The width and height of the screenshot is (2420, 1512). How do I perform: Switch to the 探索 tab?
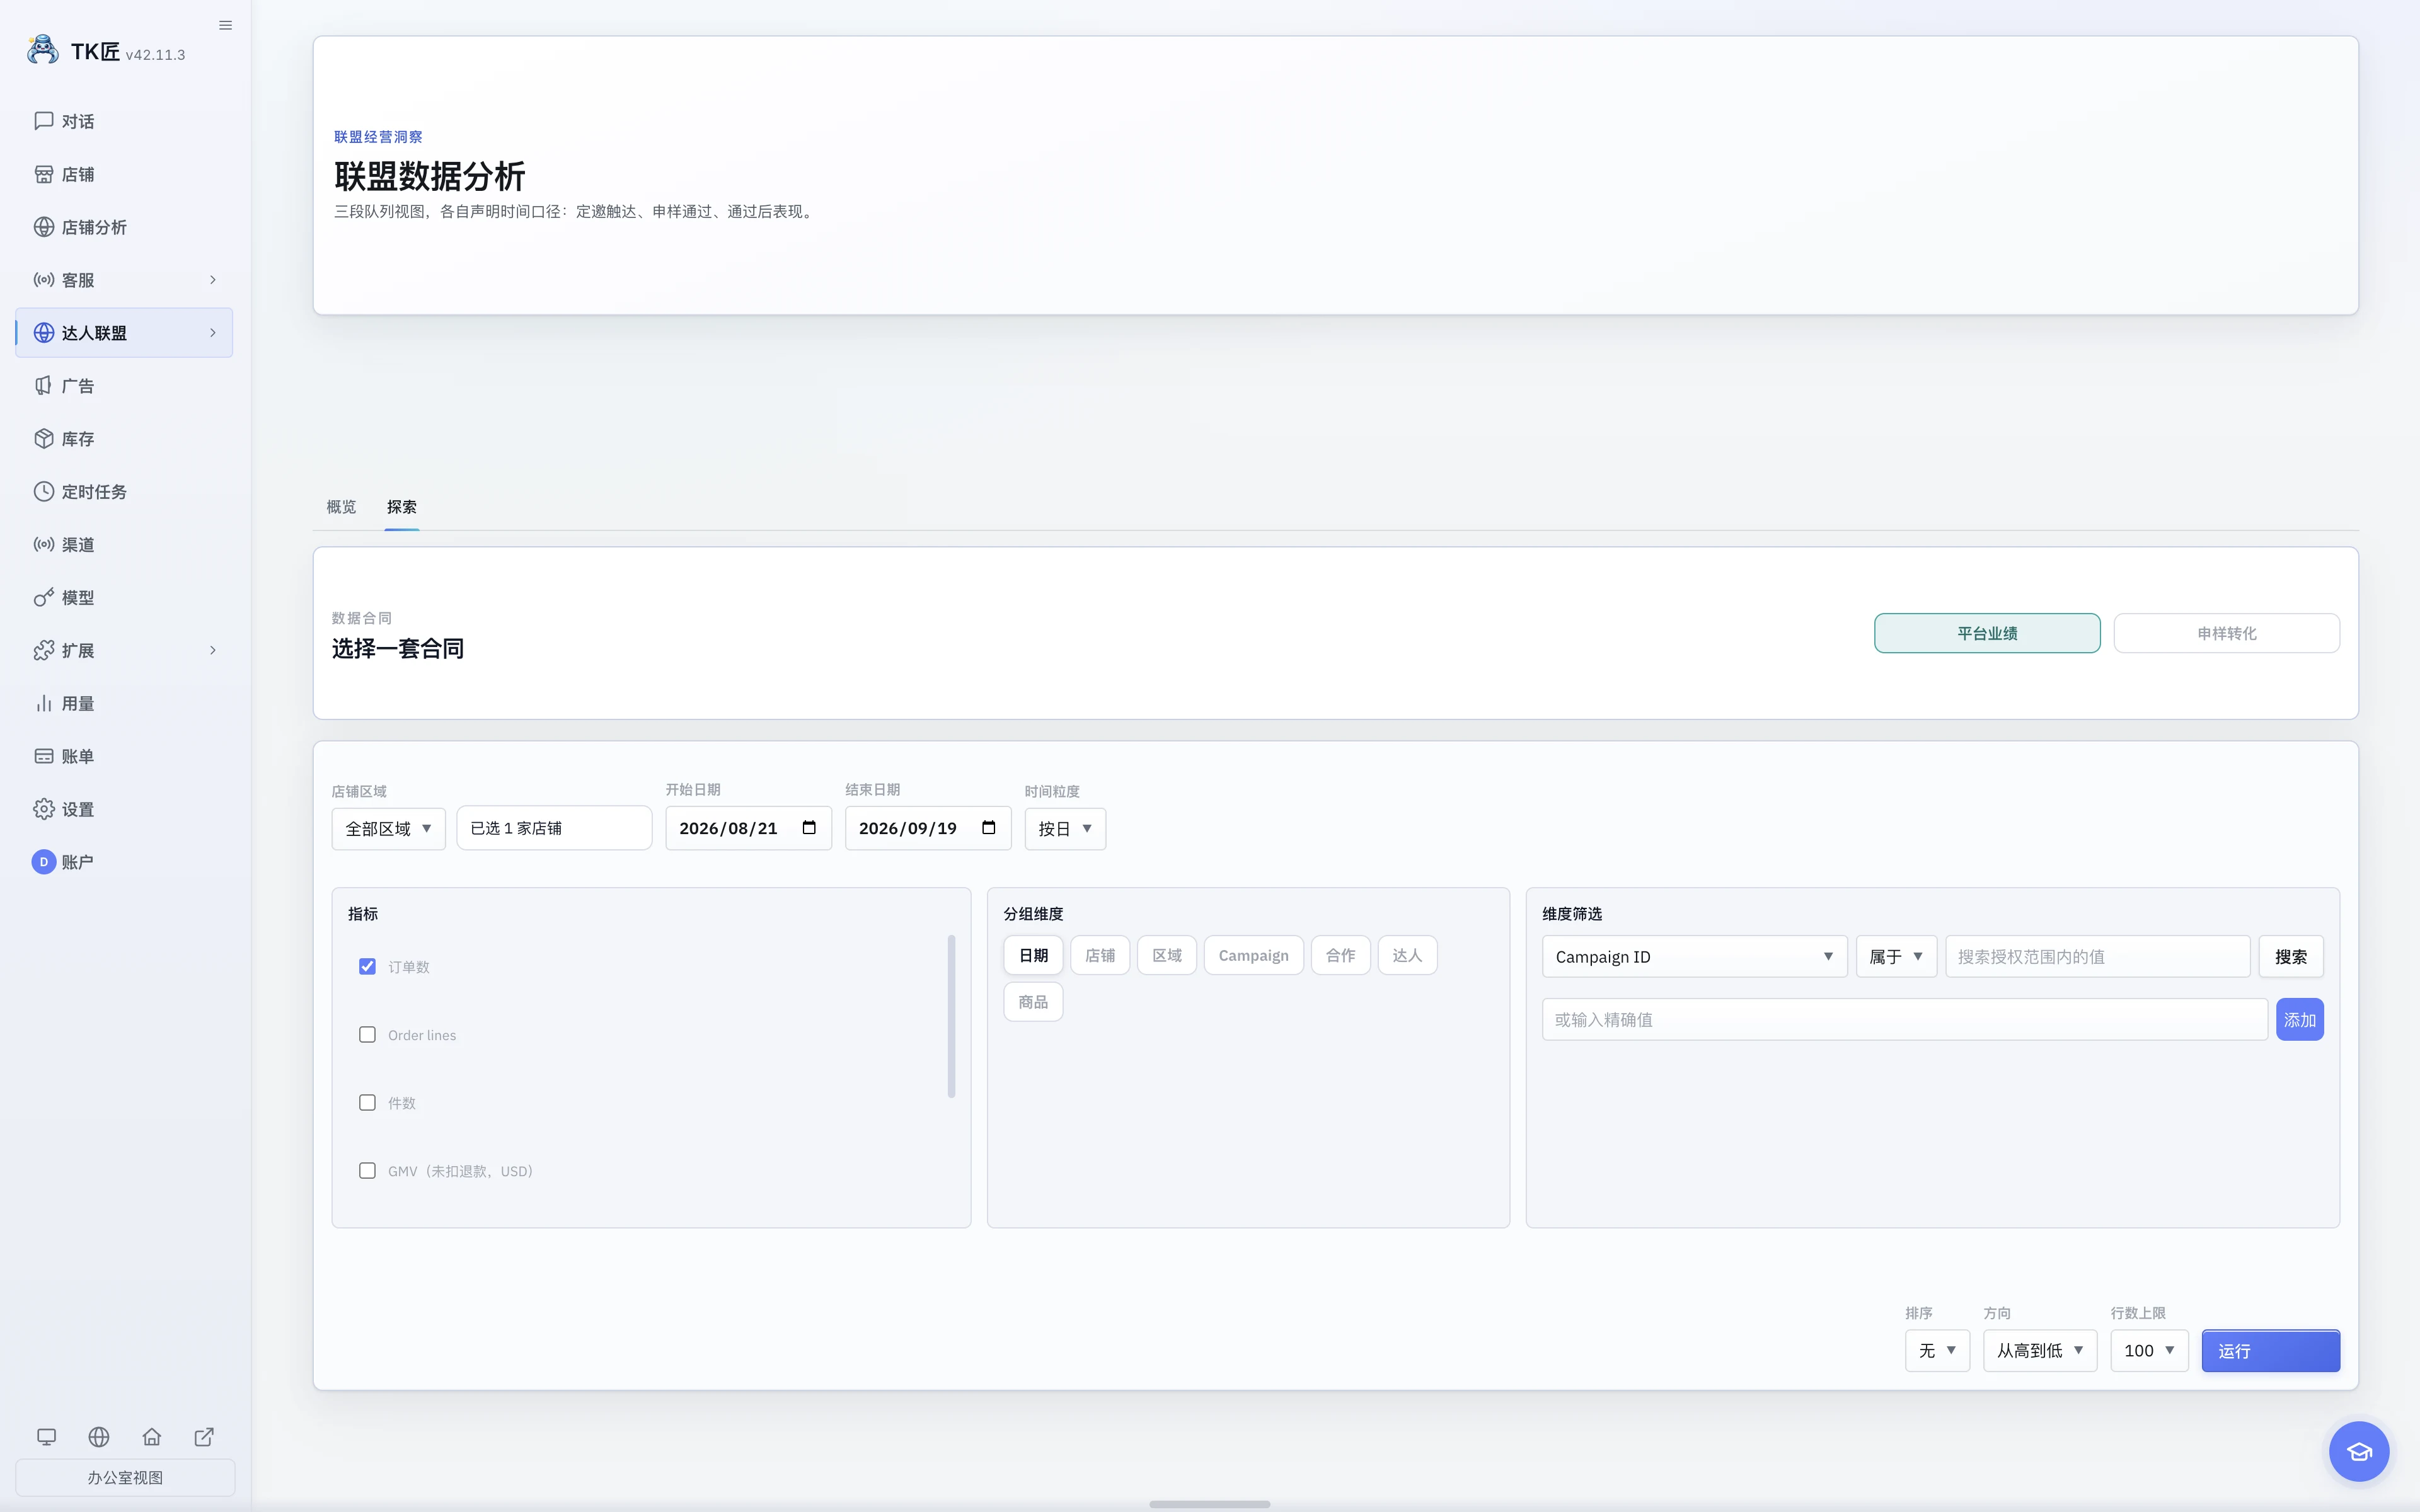(x=402, y=507)
